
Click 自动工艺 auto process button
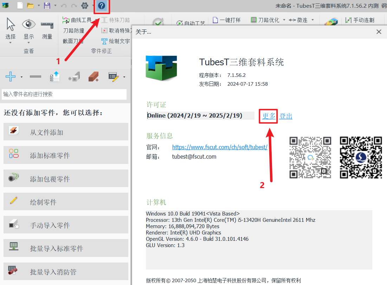click(x=191, y=23)
